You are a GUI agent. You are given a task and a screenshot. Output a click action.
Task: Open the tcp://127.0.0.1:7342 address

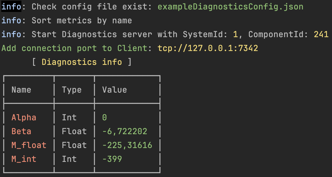208,48
